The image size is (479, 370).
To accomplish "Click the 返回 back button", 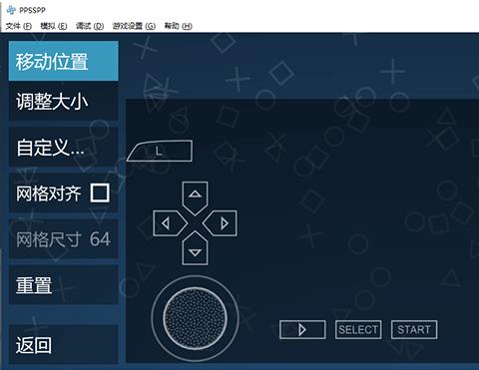I will (63, 345).
